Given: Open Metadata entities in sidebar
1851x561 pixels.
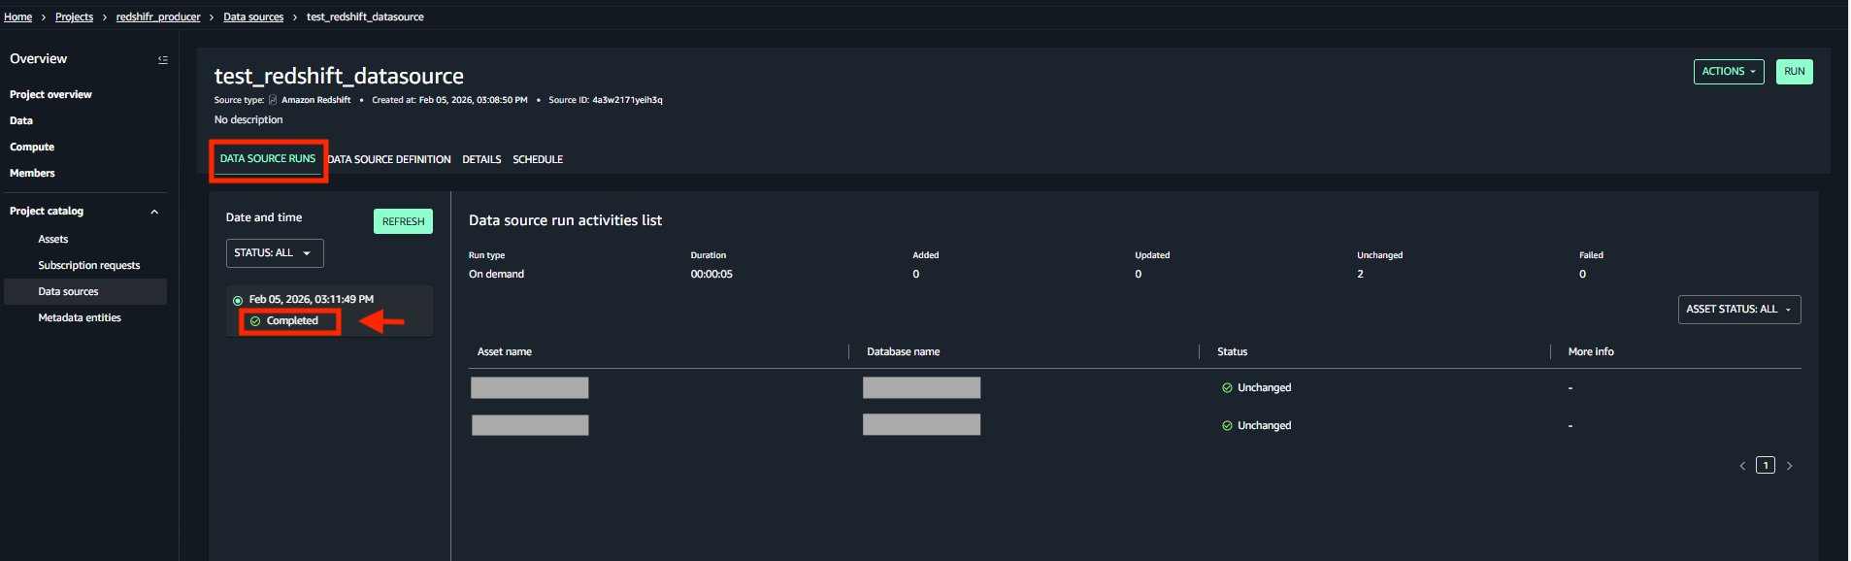Looking at the screenshot, I should point(80,317).
